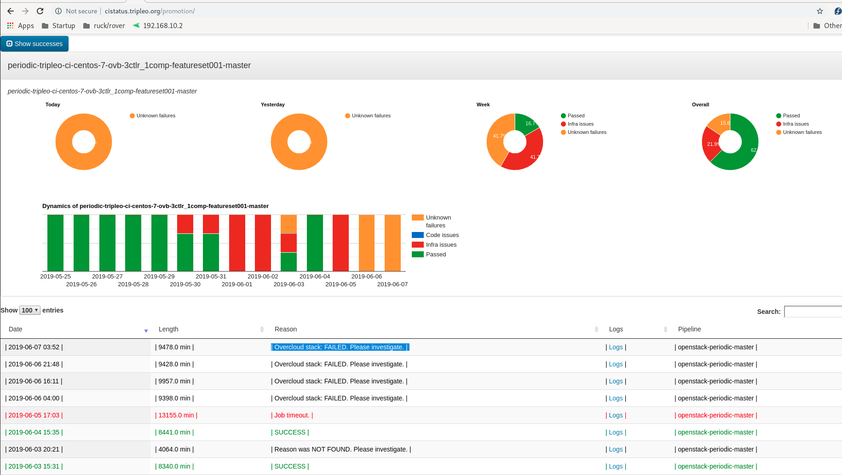Open Logs link for 2019-06-07 03:52 run
Viewport: 842px width, 475px height.
tap(616, 347)
